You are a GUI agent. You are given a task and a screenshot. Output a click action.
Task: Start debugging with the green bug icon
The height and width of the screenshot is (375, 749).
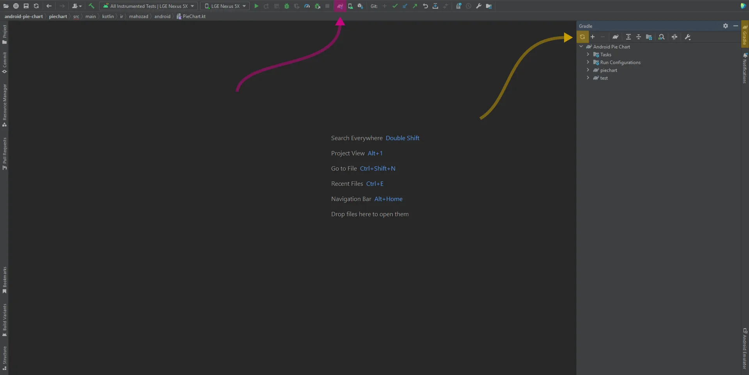pyautogui.click(x=287, y=6)
